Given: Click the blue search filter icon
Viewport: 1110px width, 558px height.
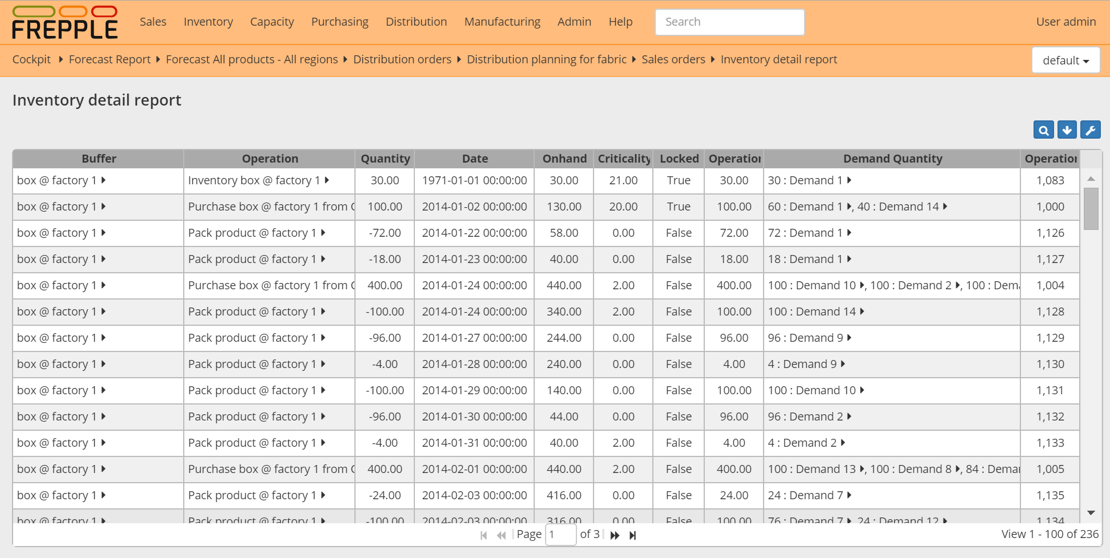Looking at the screenshot, I should [1043, 130].
